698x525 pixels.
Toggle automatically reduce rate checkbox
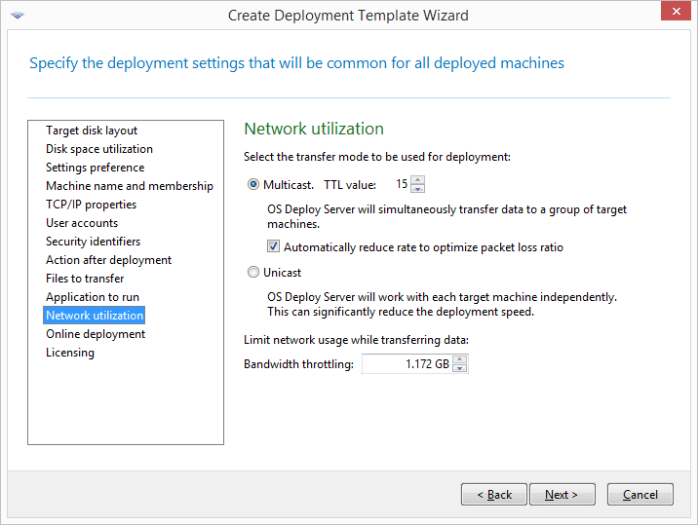point(274,247)
